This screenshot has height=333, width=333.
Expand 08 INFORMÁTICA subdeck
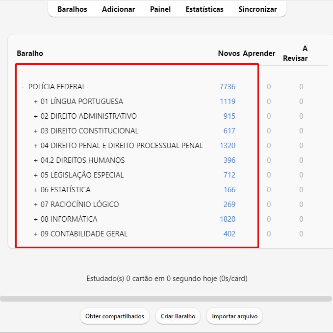tap(36, 219)
